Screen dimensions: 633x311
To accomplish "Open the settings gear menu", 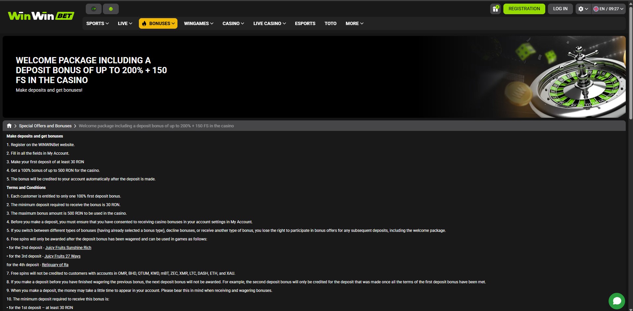I will click(x=583, y=9).
